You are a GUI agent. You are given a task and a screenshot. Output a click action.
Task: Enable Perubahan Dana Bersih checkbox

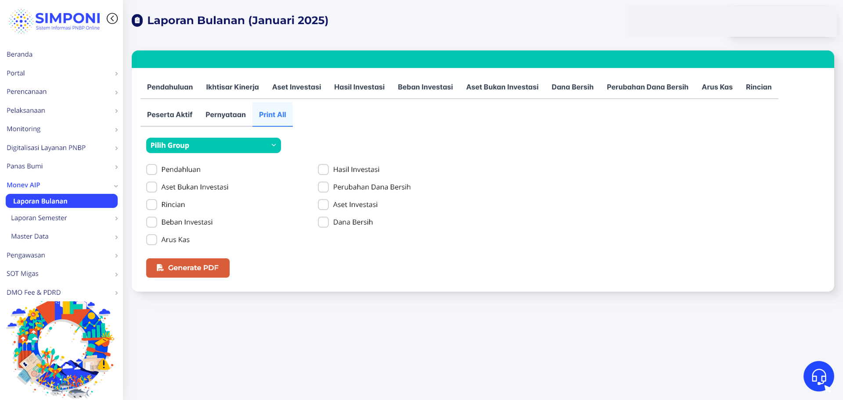[x=323, y=187]
